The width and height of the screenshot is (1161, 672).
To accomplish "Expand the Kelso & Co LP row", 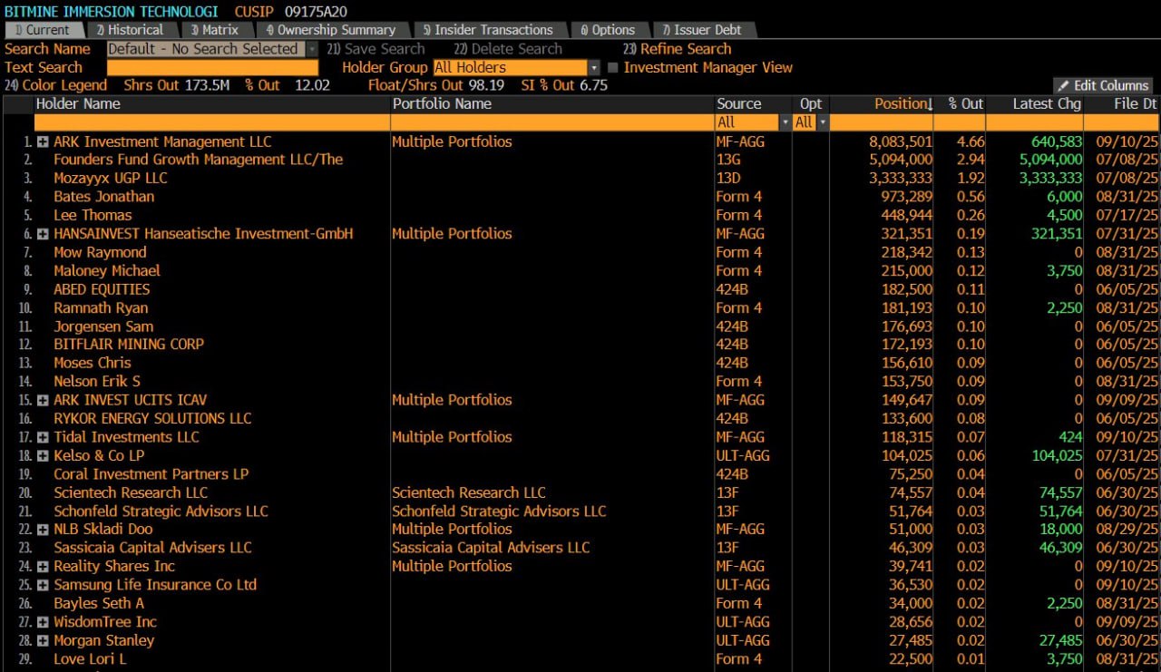I will pyautogui.click(x=43, y=456).
